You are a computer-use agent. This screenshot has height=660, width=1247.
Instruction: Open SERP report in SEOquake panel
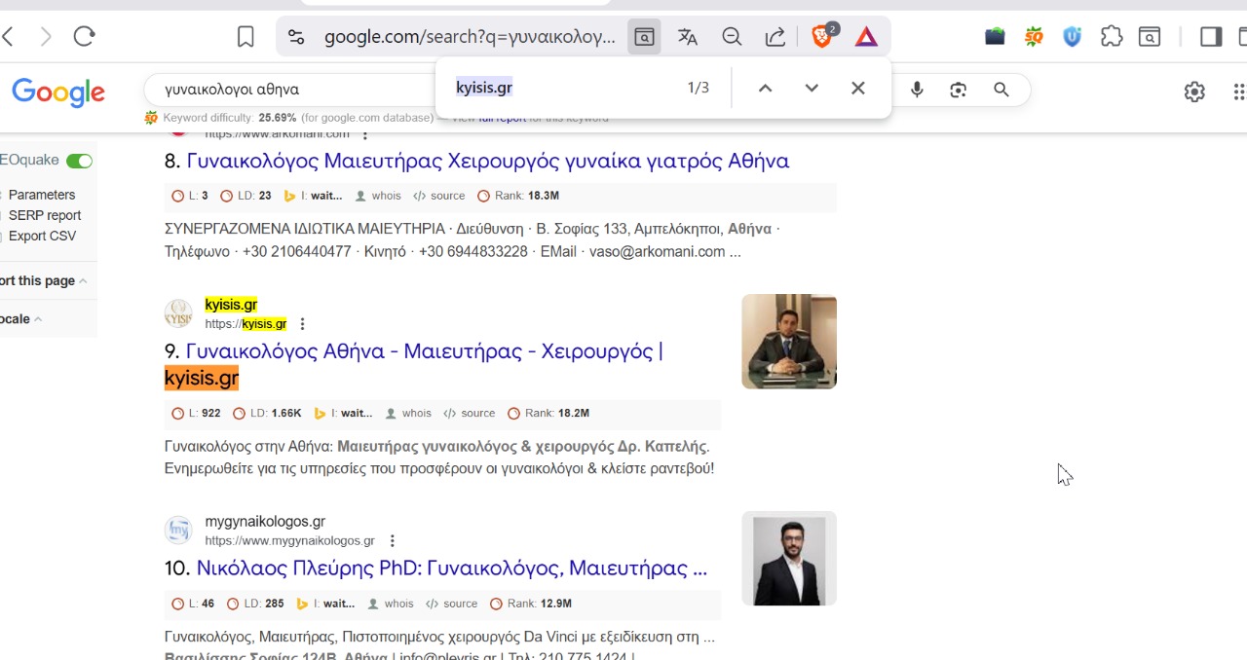(44, 215)
